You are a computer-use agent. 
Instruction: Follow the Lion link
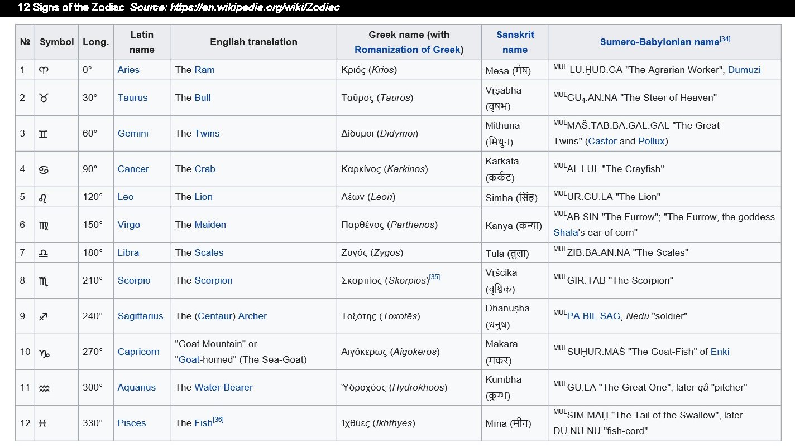[203, 197]
